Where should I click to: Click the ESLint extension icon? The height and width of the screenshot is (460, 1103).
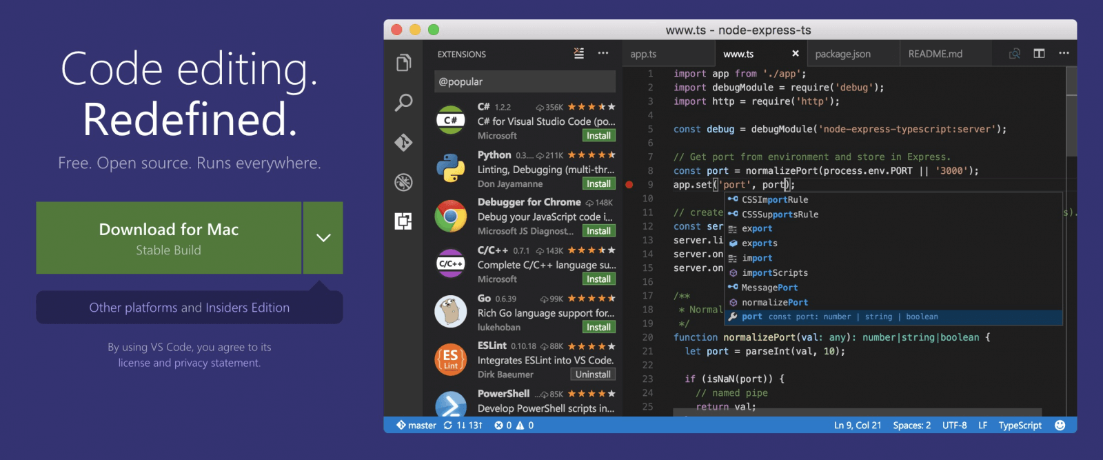pyautogui.click(x=451, y=359)
